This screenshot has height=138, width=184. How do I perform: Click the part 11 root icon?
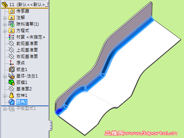tap(5, 5)
